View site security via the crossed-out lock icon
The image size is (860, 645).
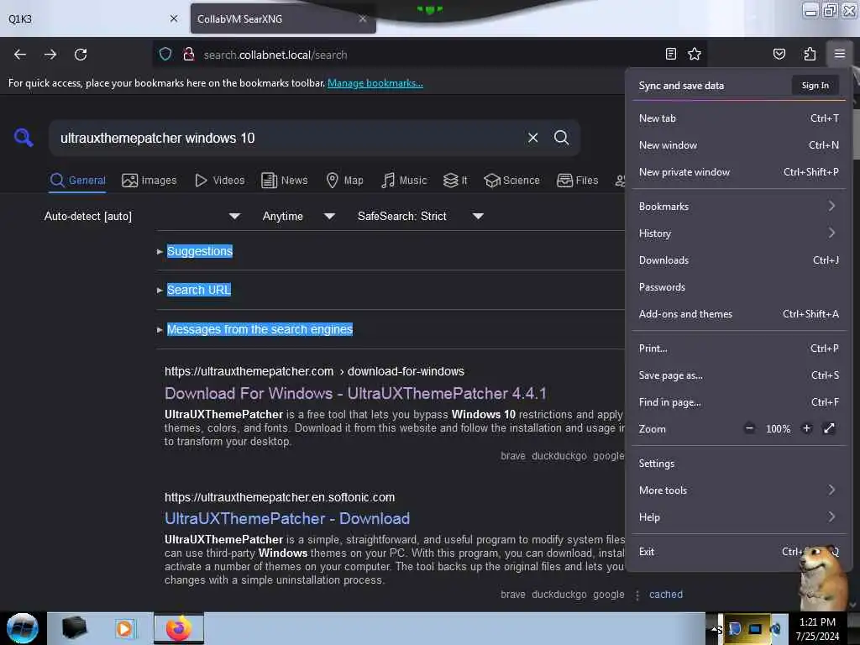tap(189, 54)
